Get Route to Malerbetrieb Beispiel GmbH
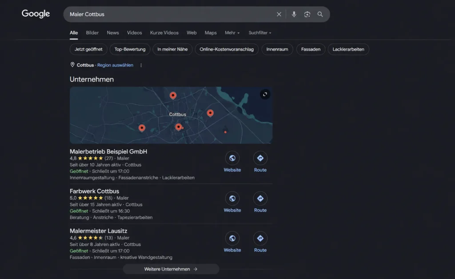This screenshot has height=279, width=455. click(260, 158)
